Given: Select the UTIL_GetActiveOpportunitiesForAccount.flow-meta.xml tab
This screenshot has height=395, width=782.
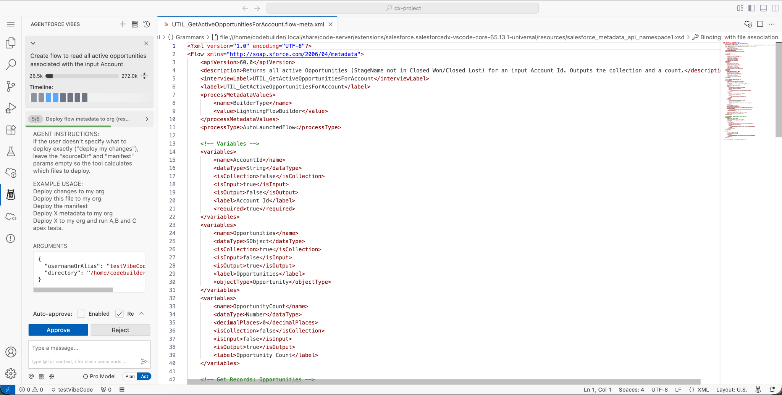Looking at the screenshot, I should [247, 24].
